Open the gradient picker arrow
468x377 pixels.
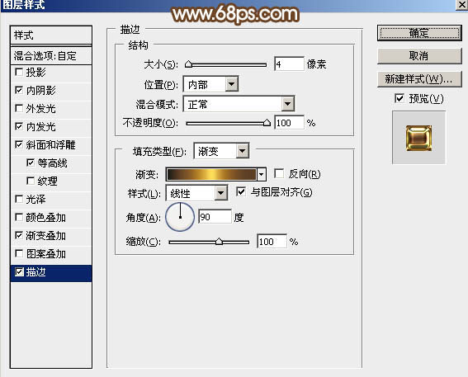262,175
